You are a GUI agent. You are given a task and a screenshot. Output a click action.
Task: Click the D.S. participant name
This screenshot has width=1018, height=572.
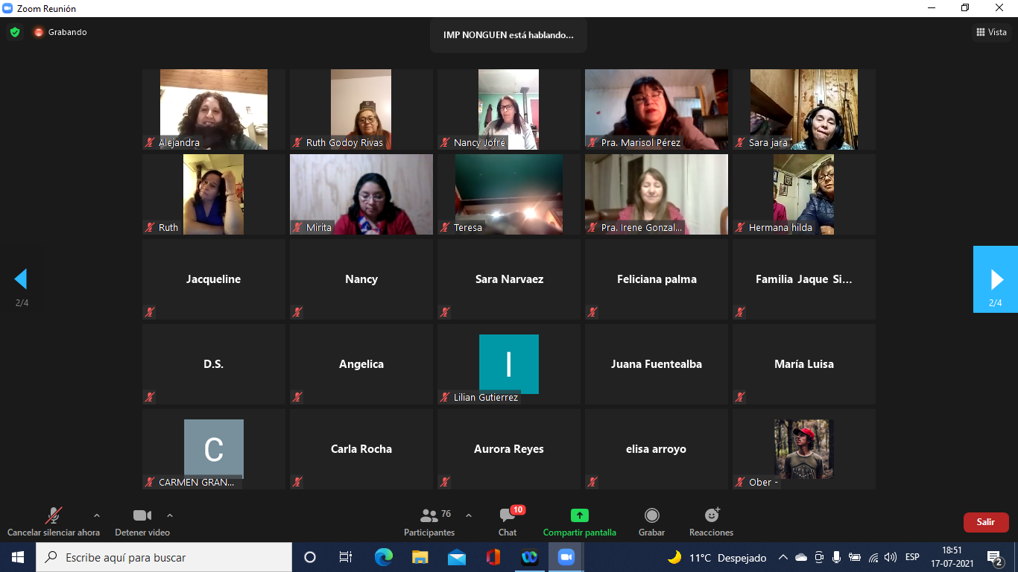pos(214,364)
